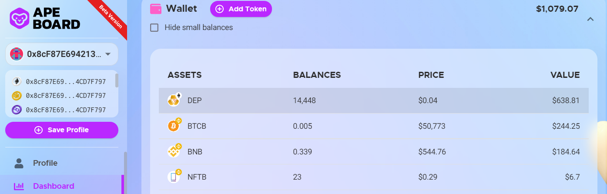607x194 pixels.
Task: Click the sidebar menu scrollbar
Action: [126, 173]
